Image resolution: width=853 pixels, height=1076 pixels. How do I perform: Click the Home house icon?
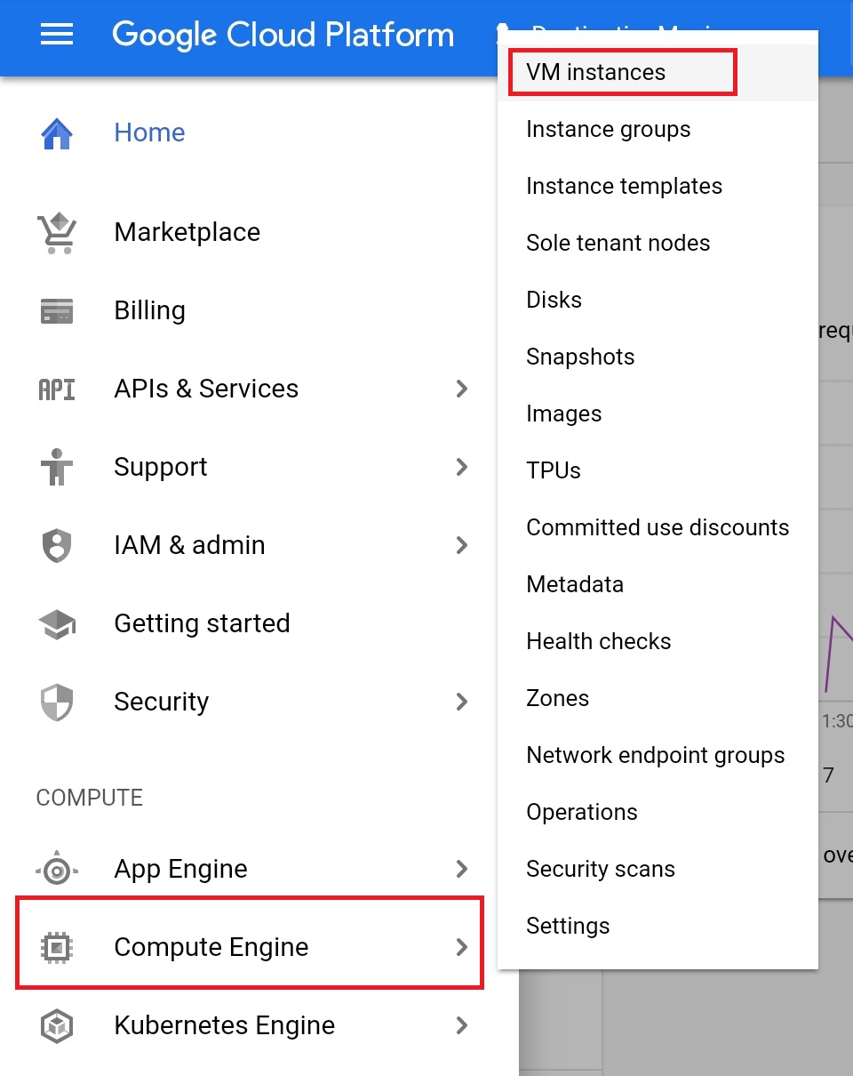click(x=57, y=133)
